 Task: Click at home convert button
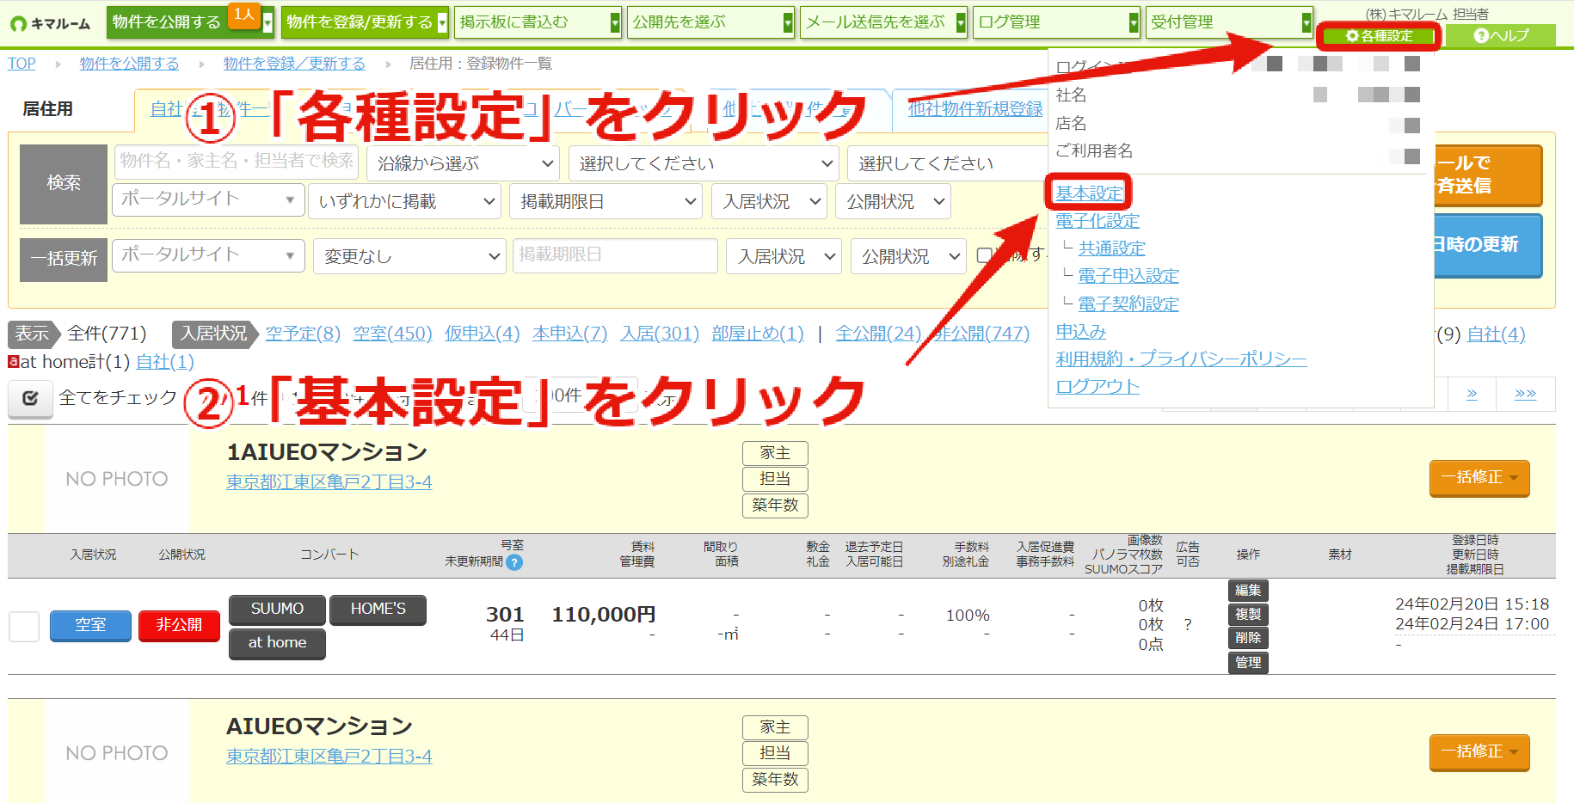[277, 643]
